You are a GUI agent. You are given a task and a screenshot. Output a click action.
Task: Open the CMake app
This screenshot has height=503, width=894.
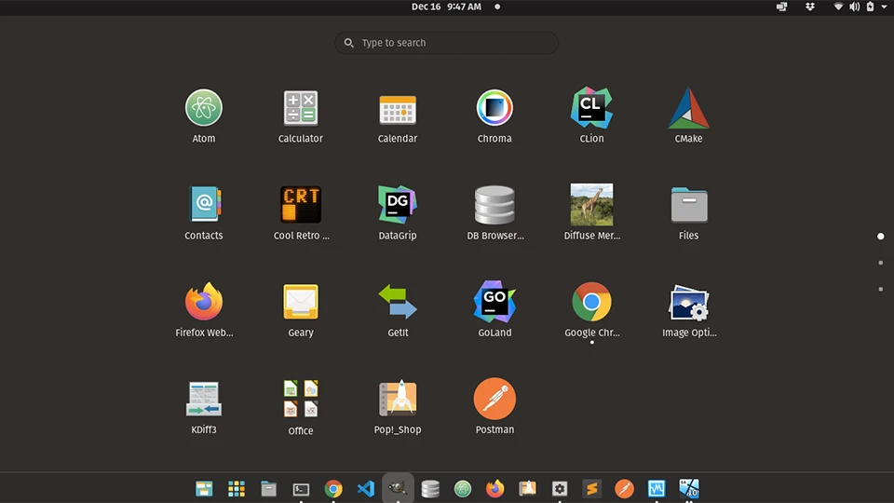tap(688, 109)
